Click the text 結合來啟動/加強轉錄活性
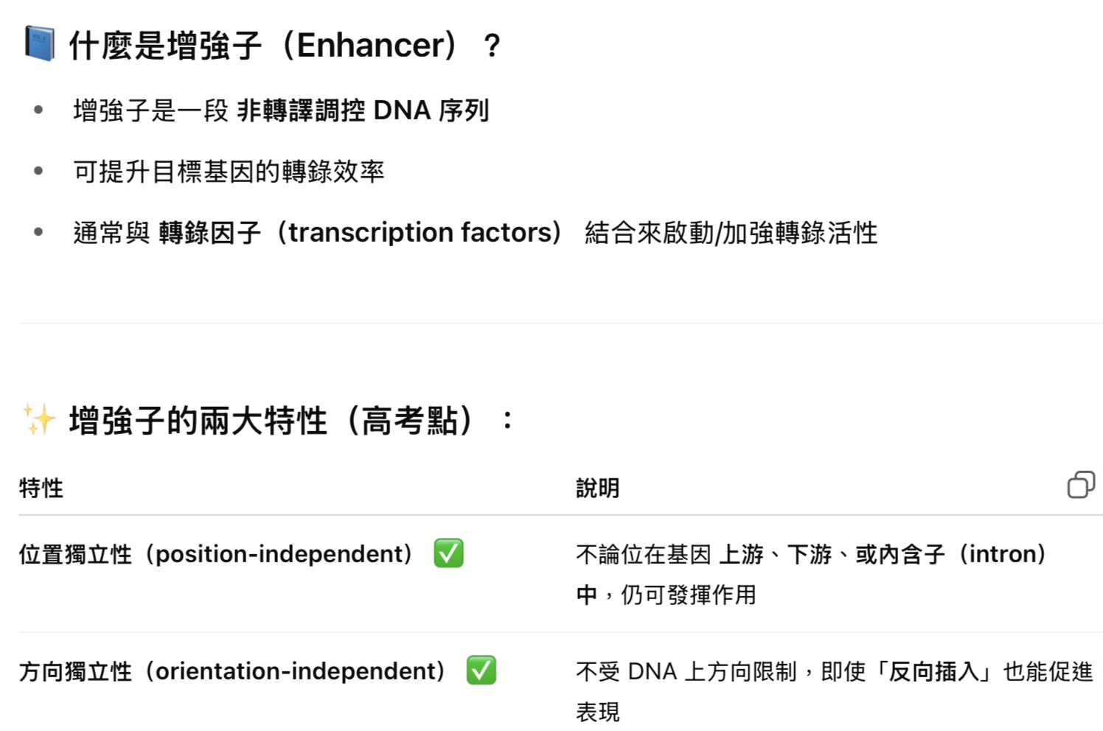 pos(731,233)
